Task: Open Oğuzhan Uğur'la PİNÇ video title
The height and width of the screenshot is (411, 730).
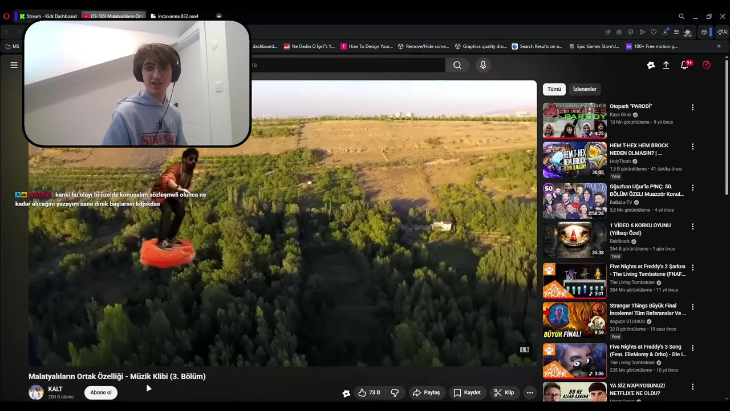Action: [x=647, y=190]
